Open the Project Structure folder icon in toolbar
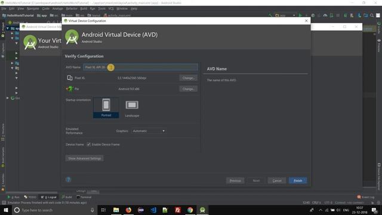The width and height of the screenshot is (382, 215). point(365,16)
